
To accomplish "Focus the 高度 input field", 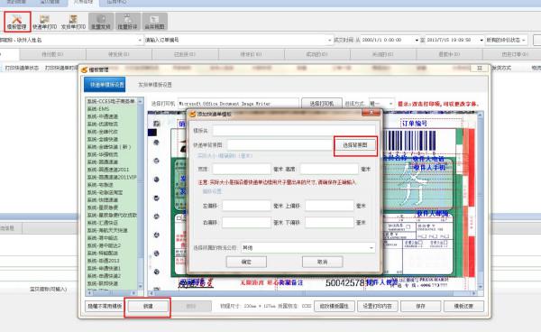I will (x=329, y=169).
